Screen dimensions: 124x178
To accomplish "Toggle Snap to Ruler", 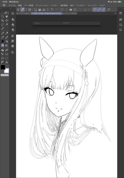I will tap(95, 9).
